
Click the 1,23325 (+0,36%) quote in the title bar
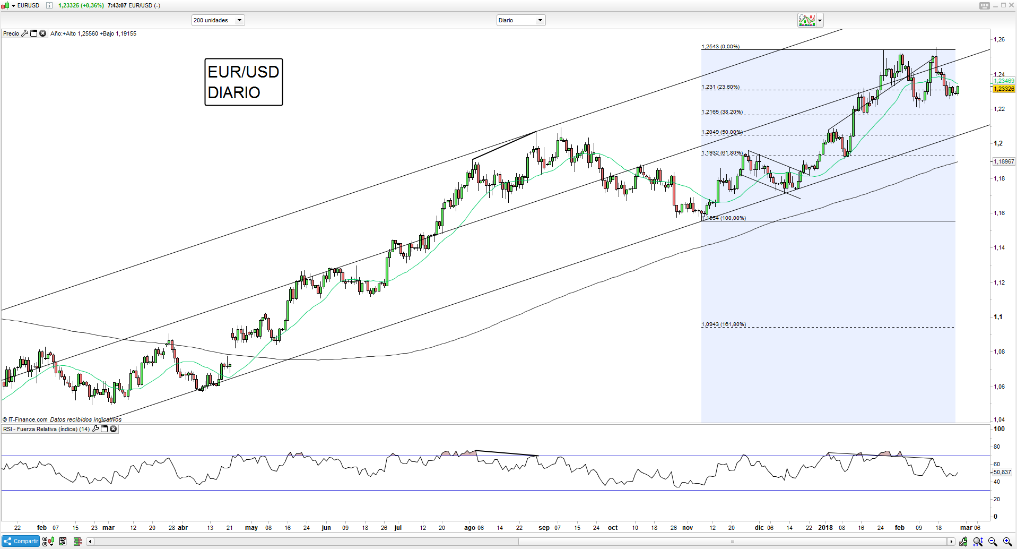[81, 5]
